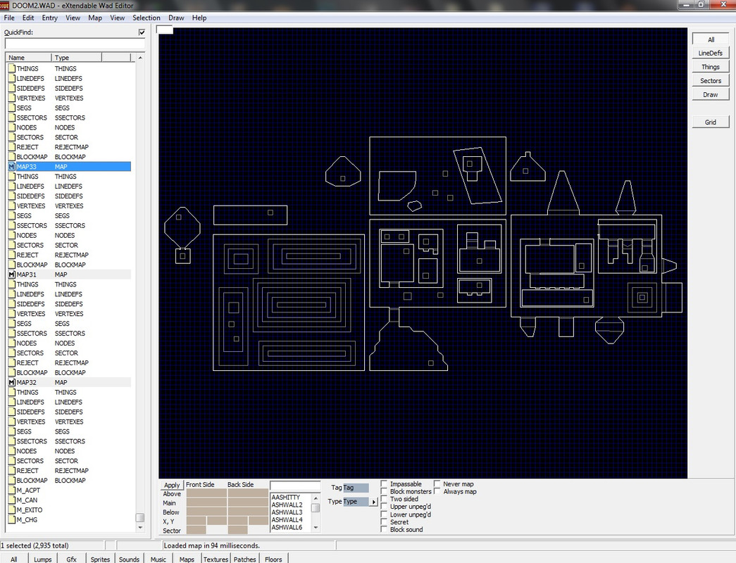Click the Apply button
Viewport: 736px width, 563px height.
[x=172, y=485]
